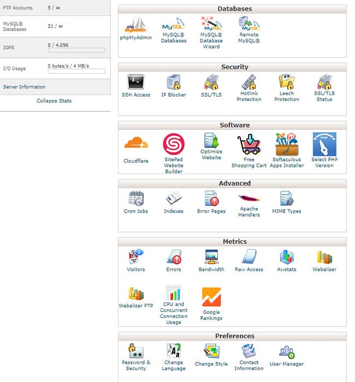Open phpMyAdmin
This screenshot has height=382, width=355.
click(136, 28)
